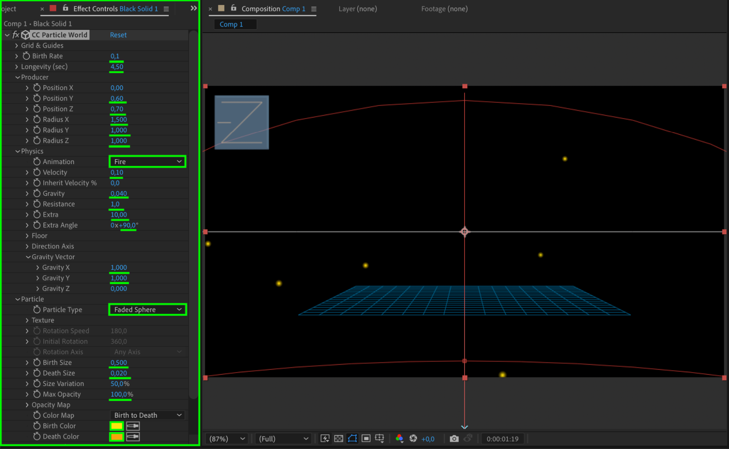Open Animation dropdown showing Fire
The width and height of the screenshot is (729, 449).
point(147,162)
